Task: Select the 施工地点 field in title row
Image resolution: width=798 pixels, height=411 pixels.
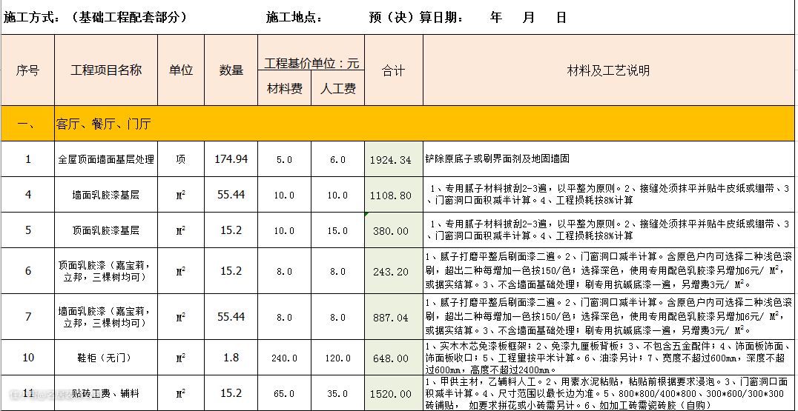Action: click(x=294, y=18)
